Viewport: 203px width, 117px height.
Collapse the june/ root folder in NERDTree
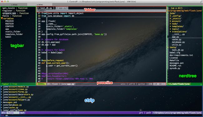click(x=168, y=13)
